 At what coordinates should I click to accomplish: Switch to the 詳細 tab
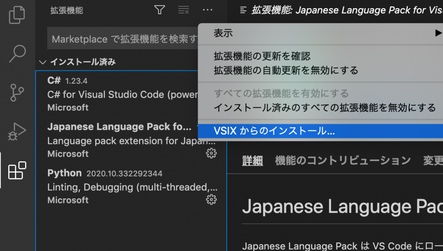pyautogui.click(x=253, y=161)
